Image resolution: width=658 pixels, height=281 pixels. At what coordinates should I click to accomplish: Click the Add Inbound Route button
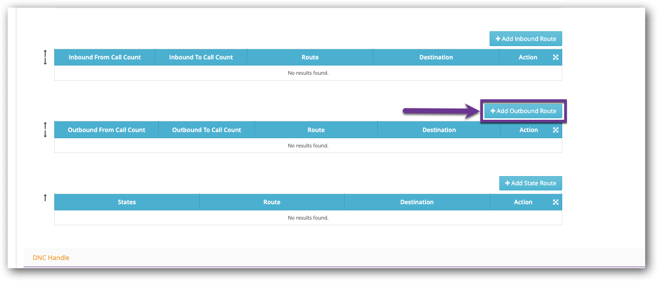click(526, 39)
